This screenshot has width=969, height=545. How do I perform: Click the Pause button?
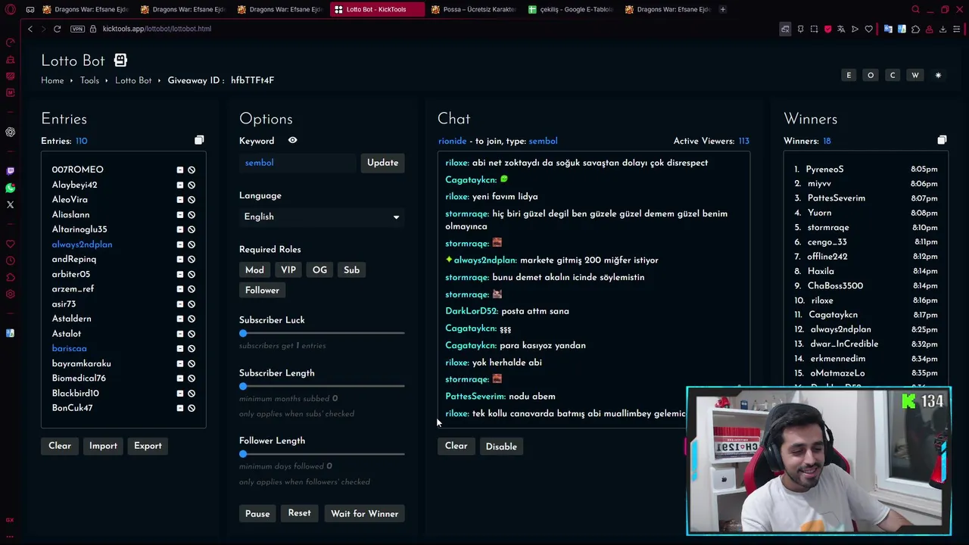pos(257,514)
